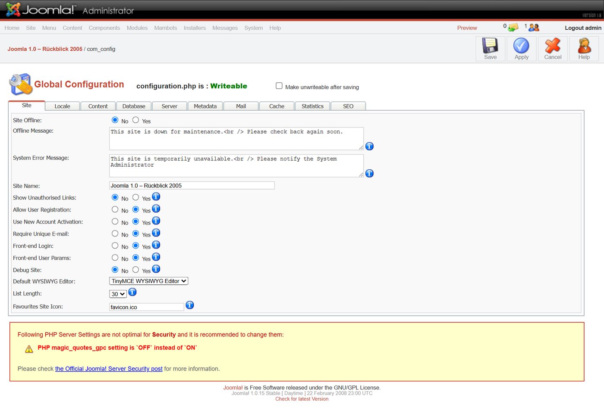Click Check for latest Version link
The height and width of the screenshot is (414, 604).
[x=302, y=399]
